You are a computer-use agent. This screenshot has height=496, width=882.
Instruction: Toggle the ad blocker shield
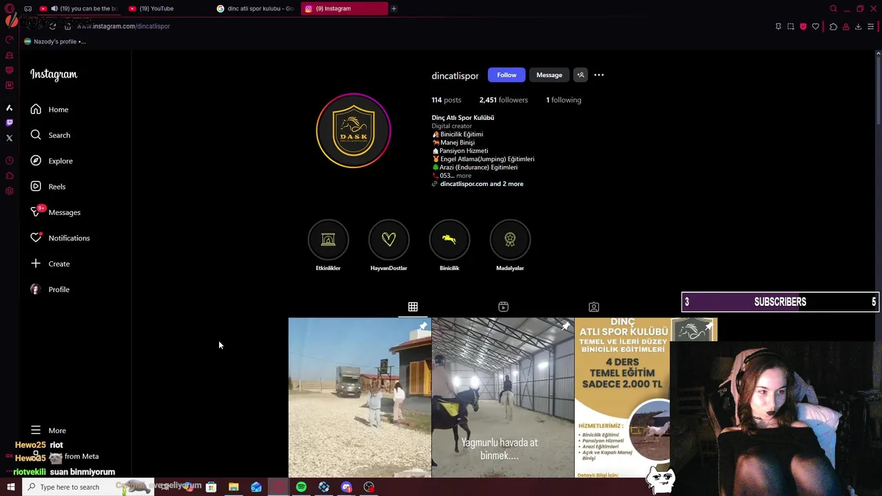803,26
